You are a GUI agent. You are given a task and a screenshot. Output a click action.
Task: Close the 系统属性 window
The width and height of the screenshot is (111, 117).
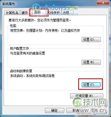(103, 3)
